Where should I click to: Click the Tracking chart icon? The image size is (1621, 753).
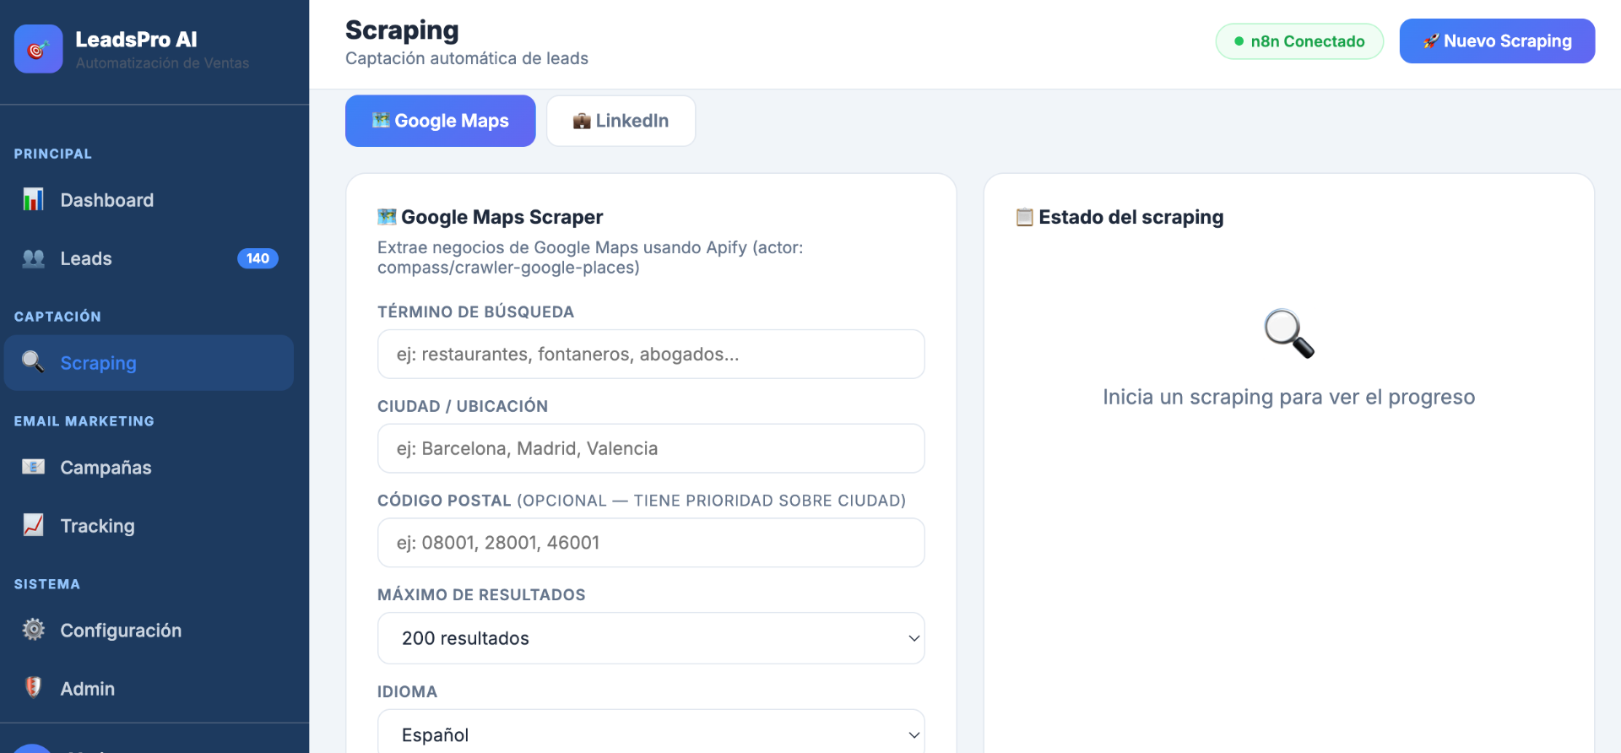coord(33,525)
